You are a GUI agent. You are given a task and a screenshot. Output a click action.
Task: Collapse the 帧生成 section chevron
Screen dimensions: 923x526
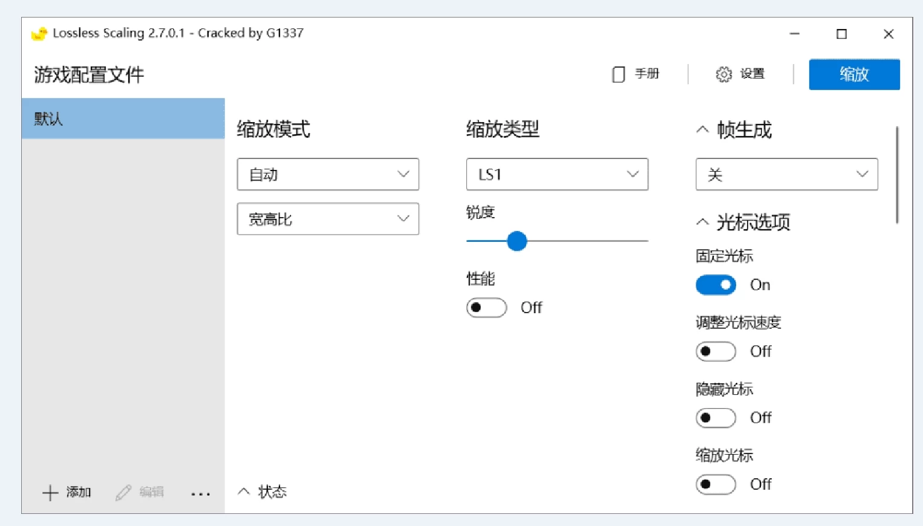point(702,129)
